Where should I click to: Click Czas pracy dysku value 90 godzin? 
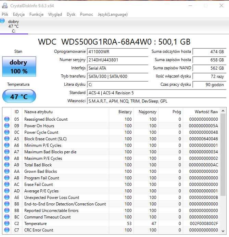tap(209, 84)
